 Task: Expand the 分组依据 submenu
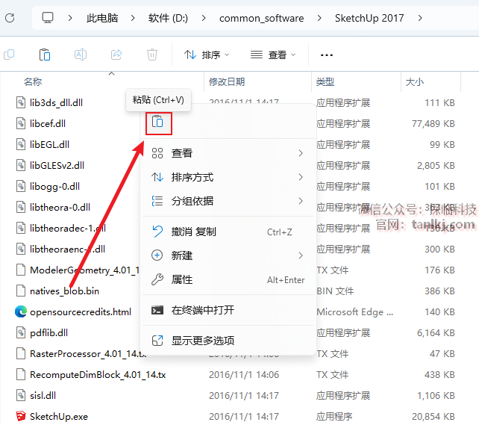tap(228, 201)
